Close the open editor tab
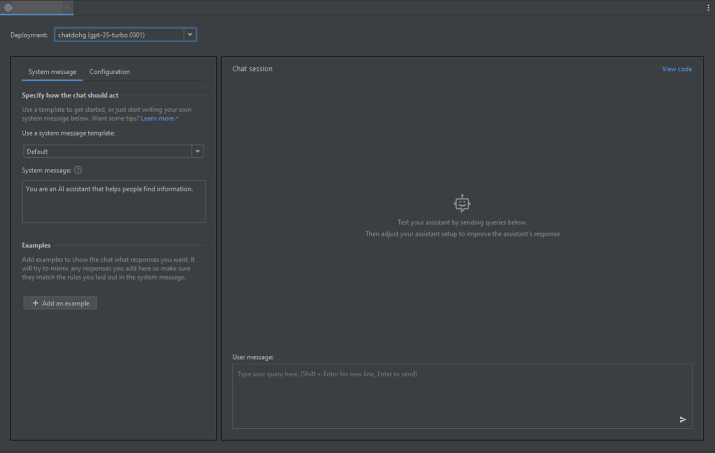Screen dimensions: 715x453 (67, 8)
